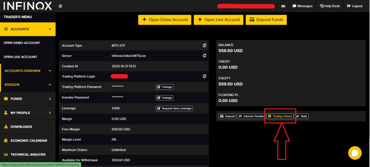Open the language flag selector

283,6
